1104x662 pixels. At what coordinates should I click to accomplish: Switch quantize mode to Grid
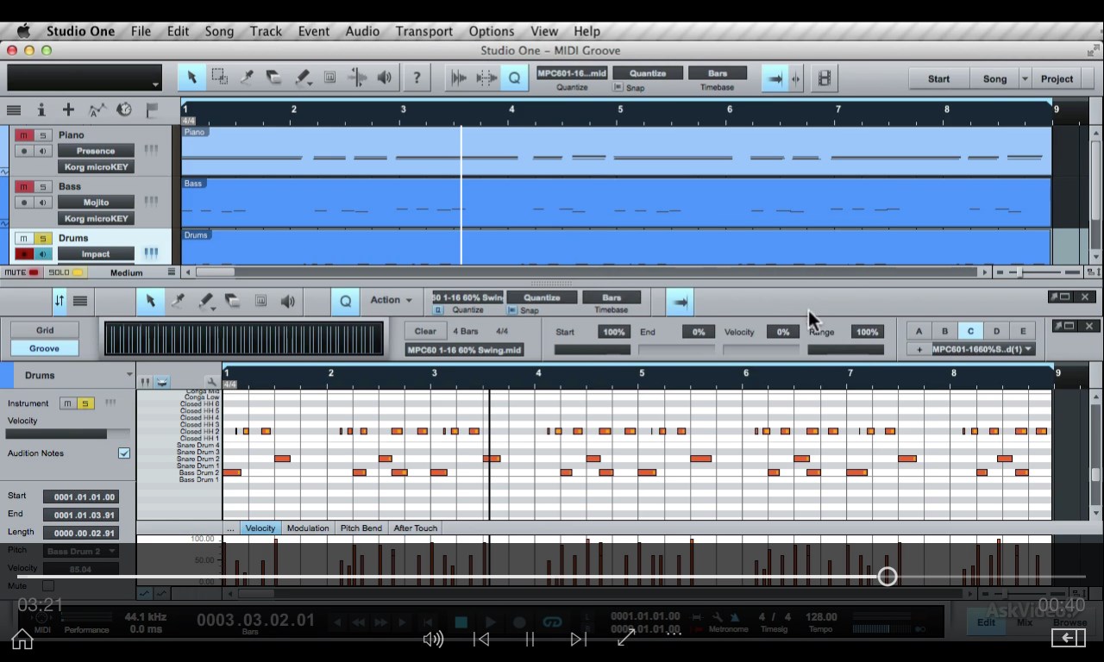click(x=45, y=330)
